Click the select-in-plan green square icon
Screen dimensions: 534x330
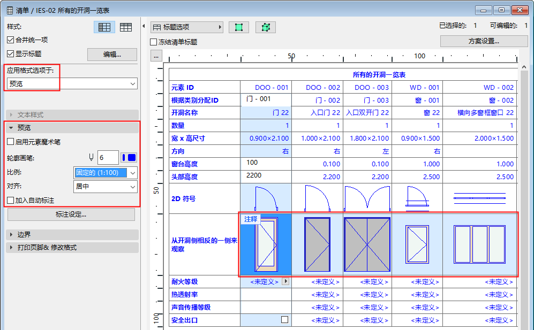pyautogui.click(x=239, y=27)
